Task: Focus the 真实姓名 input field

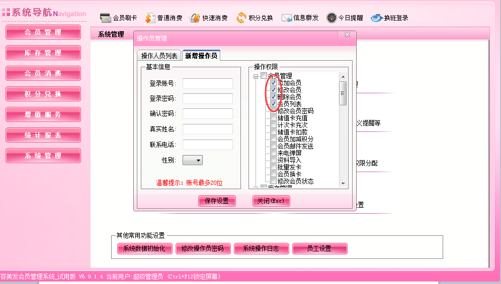Action: pos(208,129)
